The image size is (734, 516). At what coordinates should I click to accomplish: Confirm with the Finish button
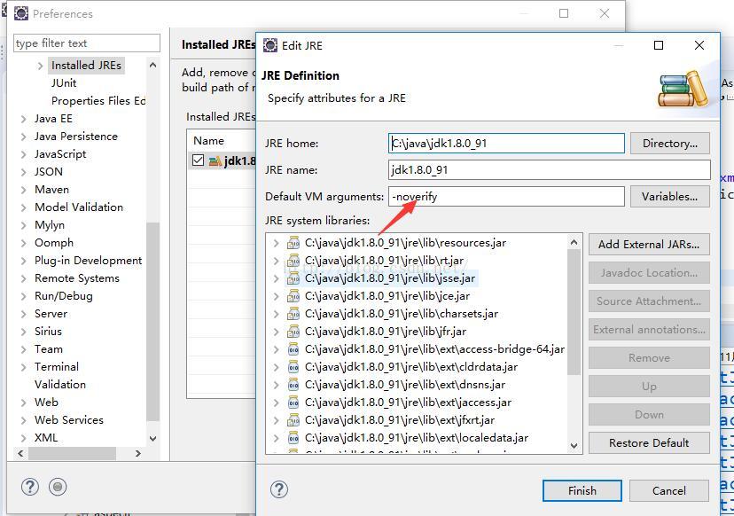tap(582, 490)
